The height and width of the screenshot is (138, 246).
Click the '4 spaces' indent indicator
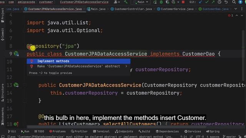click(x=213, y=136)
